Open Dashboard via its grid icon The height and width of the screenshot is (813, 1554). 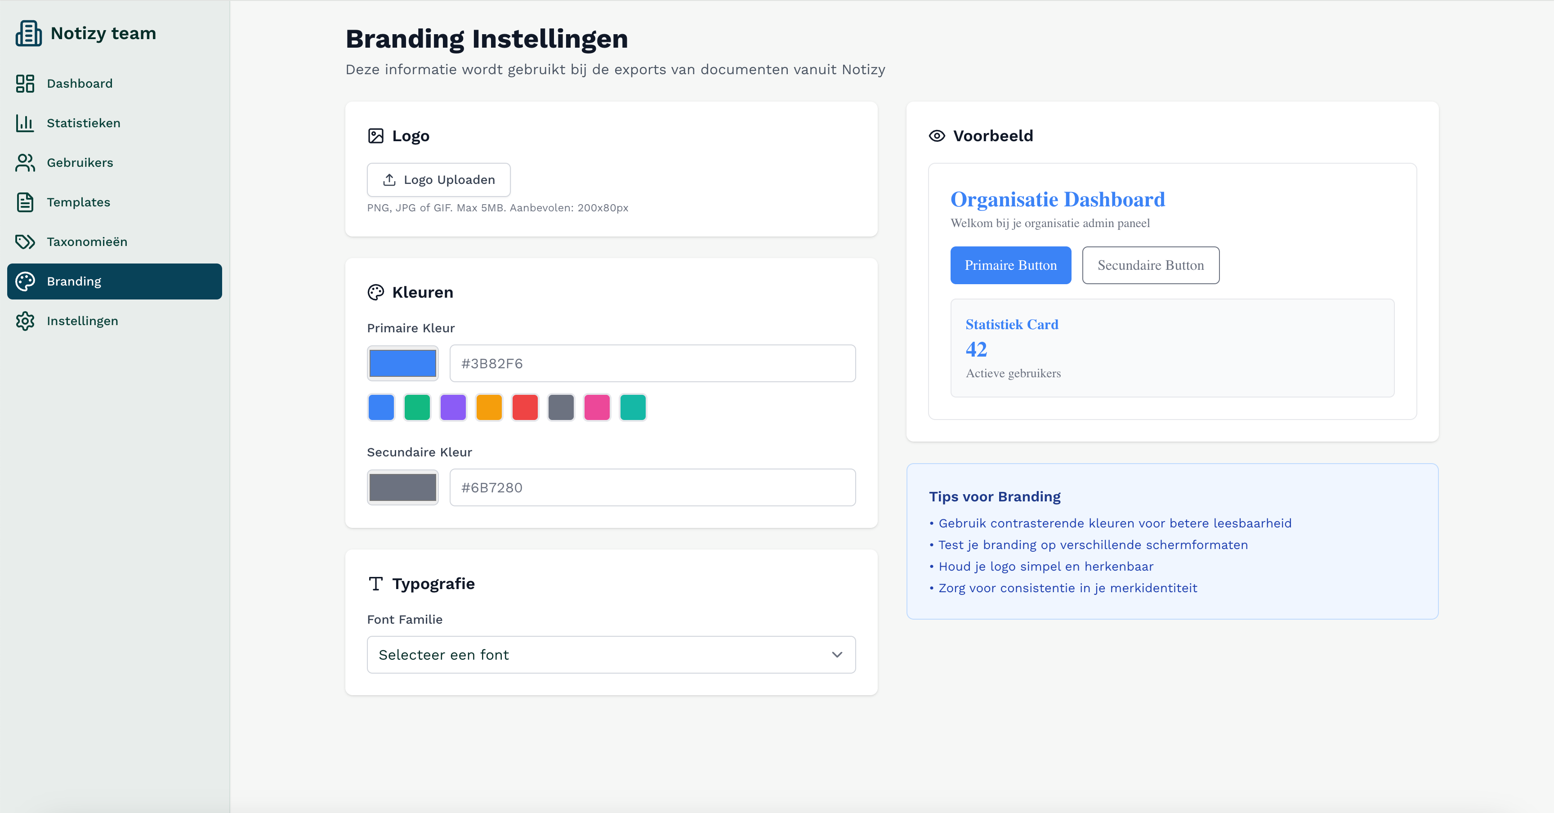[25, 83]
